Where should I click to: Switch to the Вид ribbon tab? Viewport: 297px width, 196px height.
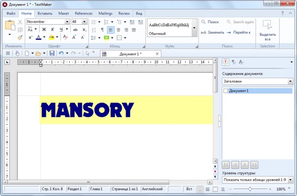pyautogui.click(x=139, y=13)
